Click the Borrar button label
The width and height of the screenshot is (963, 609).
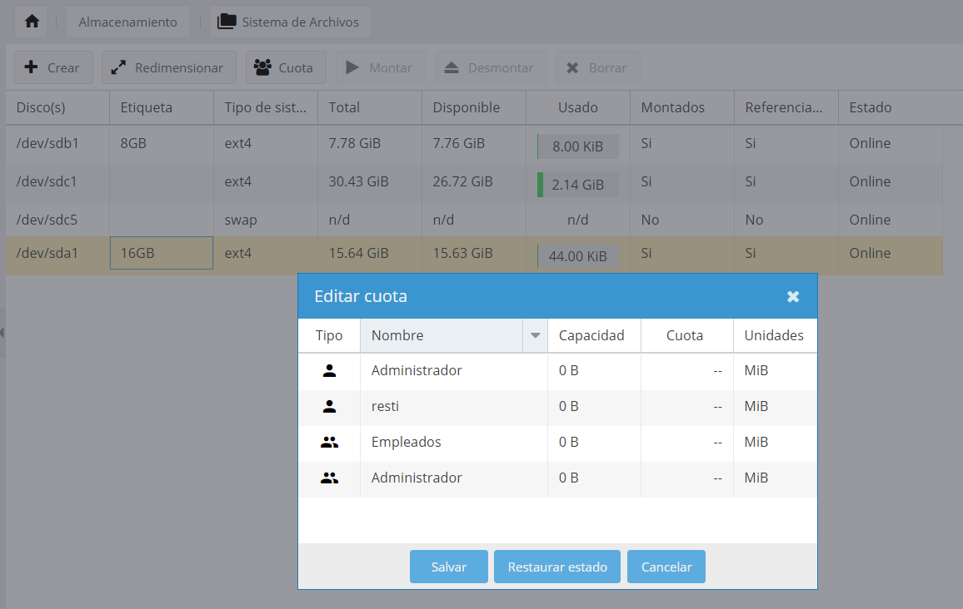[607, 68]
